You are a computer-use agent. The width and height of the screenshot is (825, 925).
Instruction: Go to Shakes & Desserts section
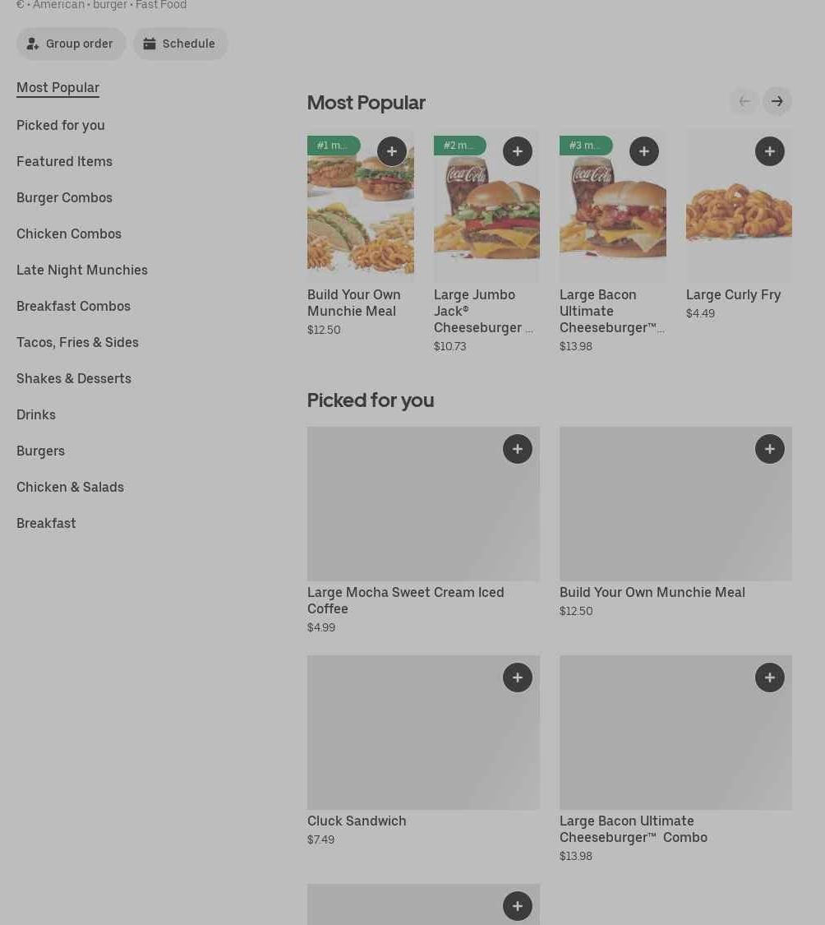tap(74, 378)
